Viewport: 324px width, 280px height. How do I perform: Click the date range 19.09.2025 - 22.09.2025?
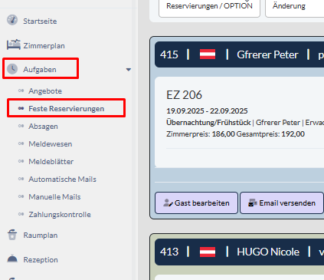pyautogui.click(x=207, y=110)
